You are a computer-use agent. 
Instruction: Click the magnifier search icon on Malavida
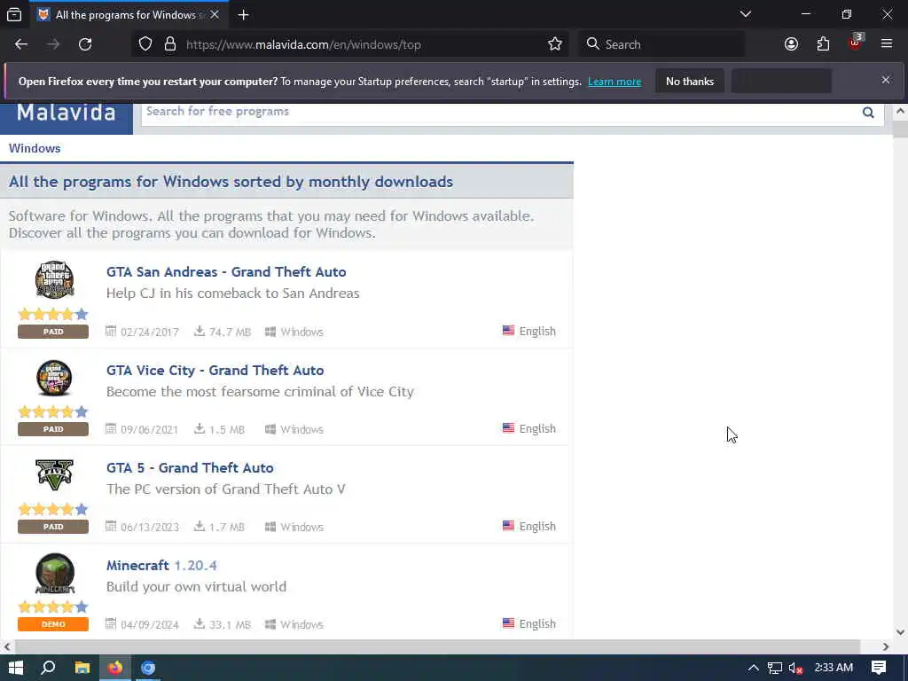coord(868,113)
